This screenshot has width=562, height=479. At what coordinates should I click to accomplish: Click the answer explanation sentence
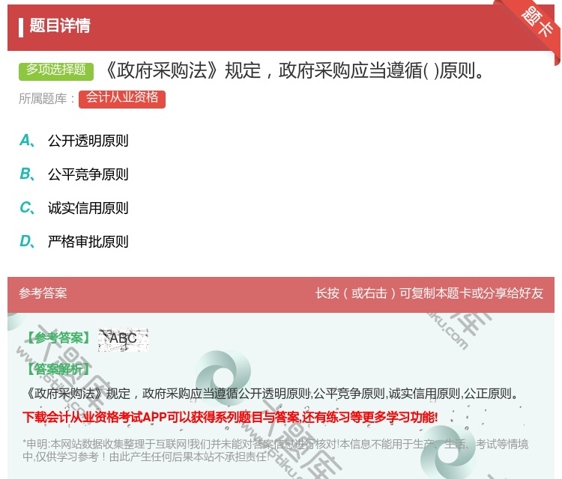coord(273,394)
